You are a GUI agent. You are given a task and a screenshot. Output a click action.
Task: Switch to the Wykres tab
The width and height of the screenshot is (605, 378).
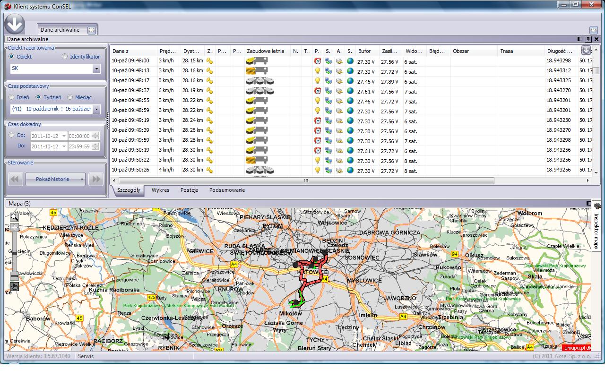(160, 190)
